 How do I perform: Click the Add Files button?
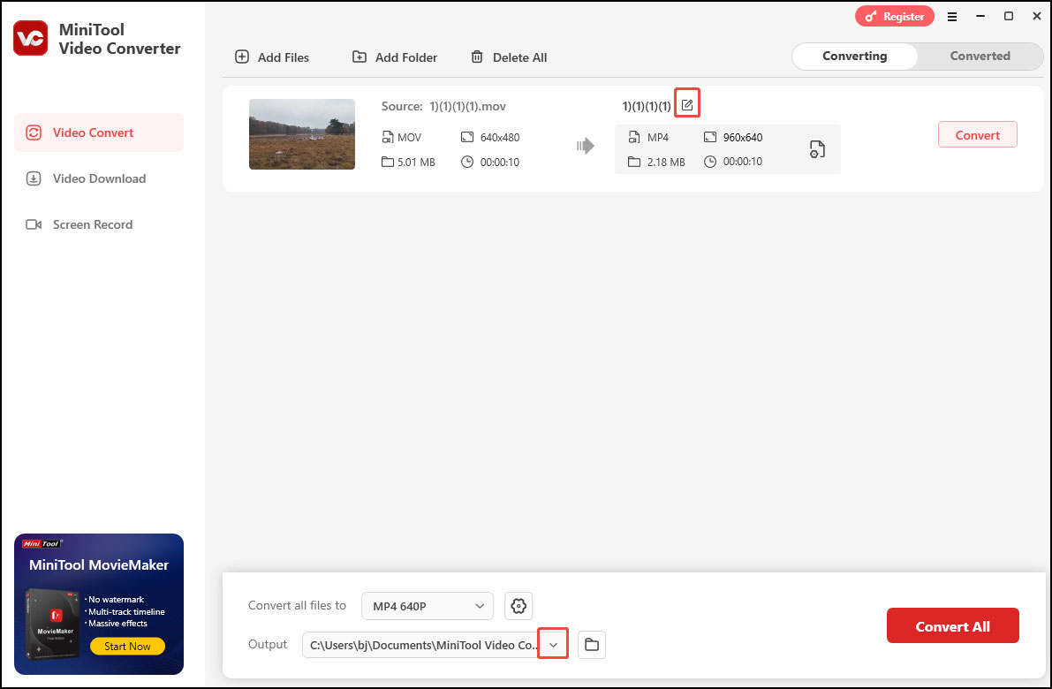coord(272,57)
